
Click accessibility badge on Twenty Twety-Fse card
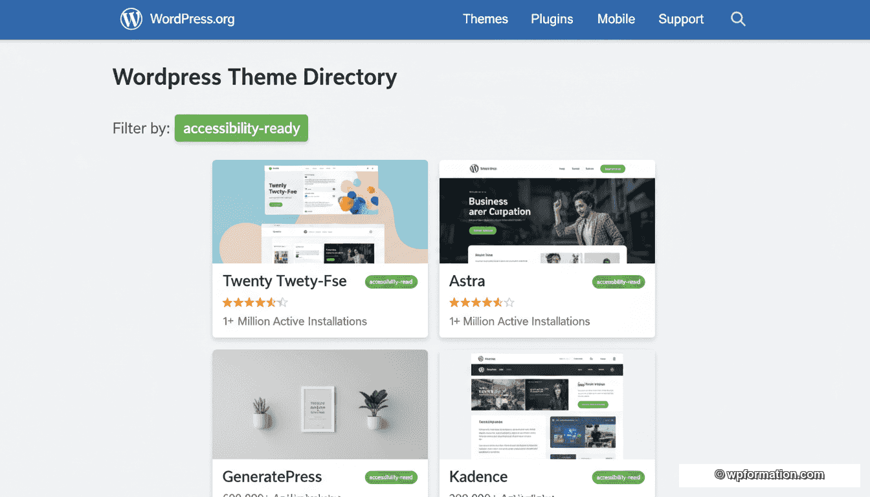pos(391,282)
